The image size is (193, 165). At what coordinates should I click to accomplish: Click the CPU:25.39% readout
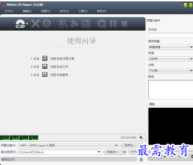pyautogui.click(x=129, y=137)
